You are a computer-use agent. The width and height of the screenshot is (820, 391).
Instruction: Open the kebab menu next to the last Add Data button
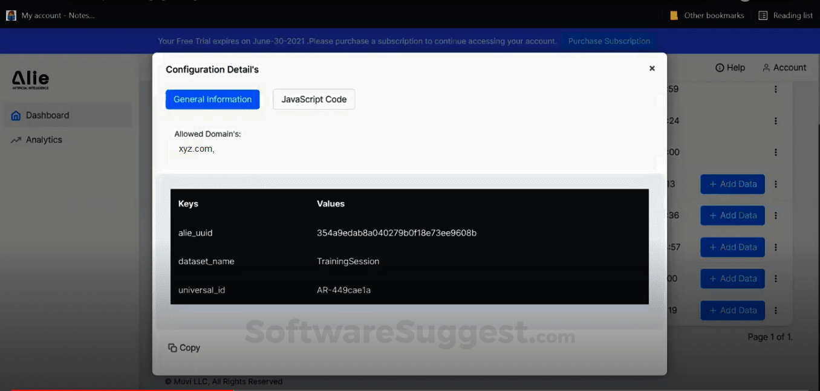[775, 310]
